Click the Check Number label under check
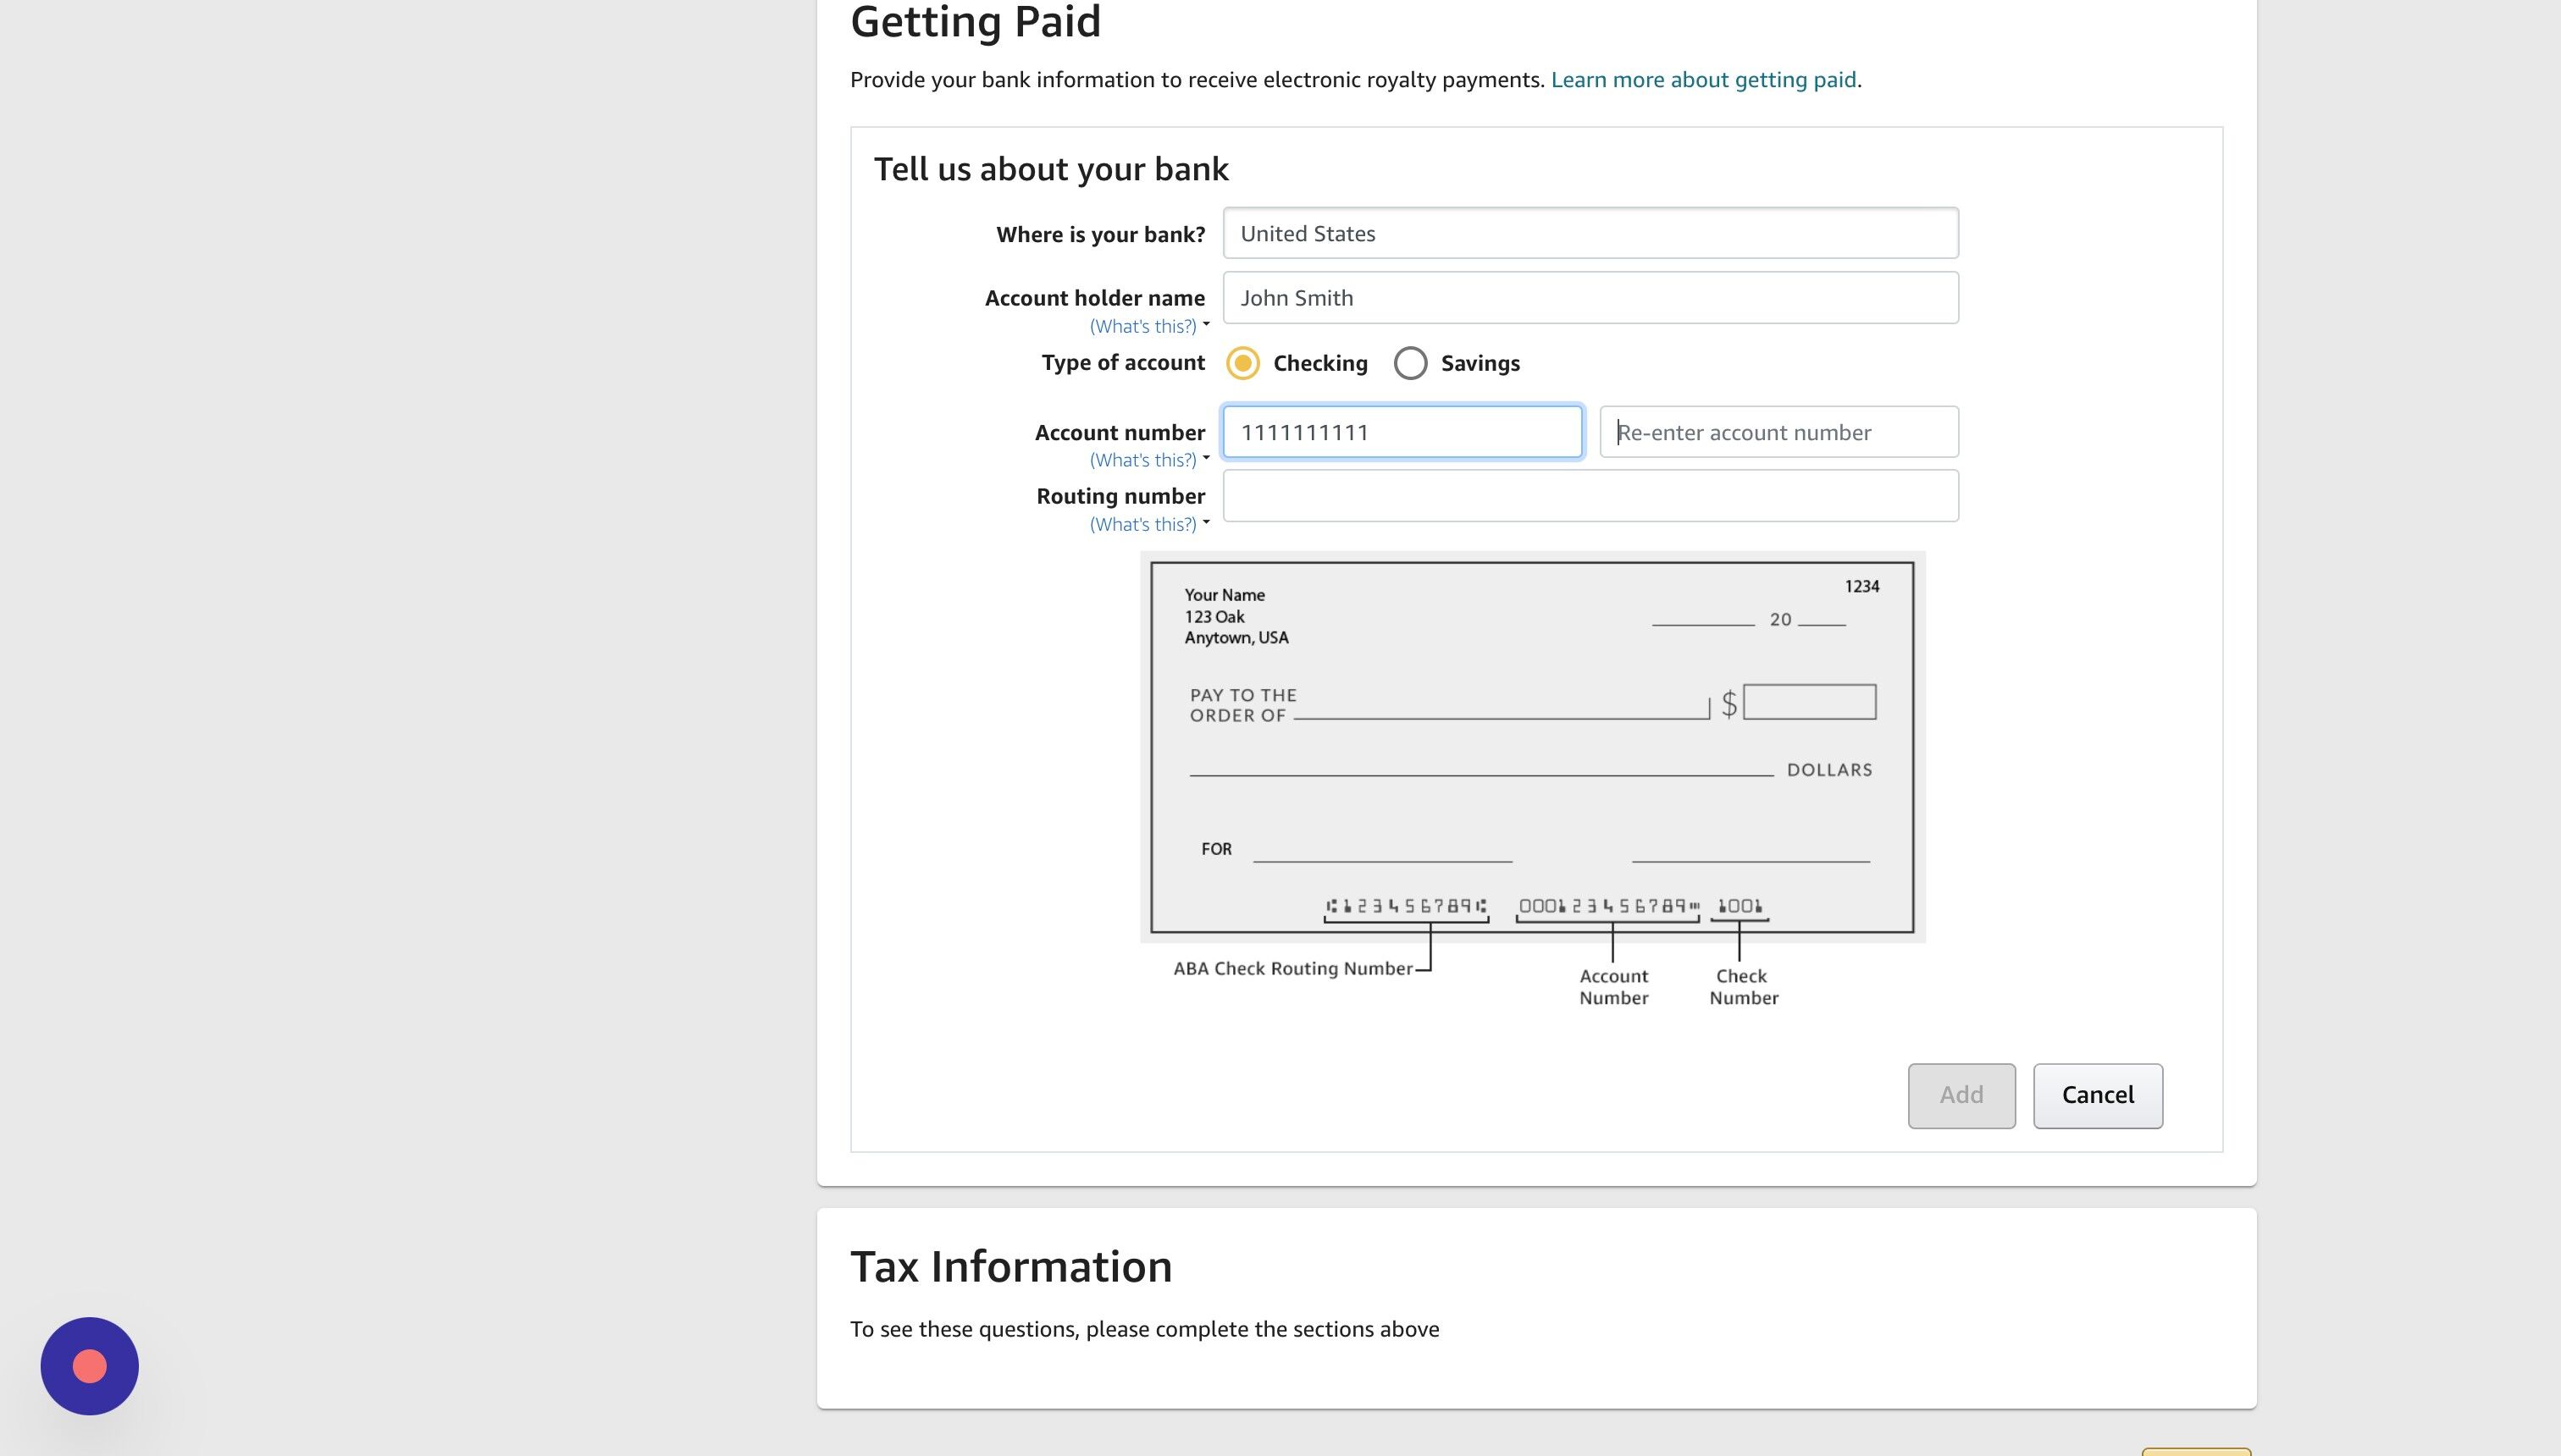Viewport: 2561px width, 1456px height. coord(1743,987)
